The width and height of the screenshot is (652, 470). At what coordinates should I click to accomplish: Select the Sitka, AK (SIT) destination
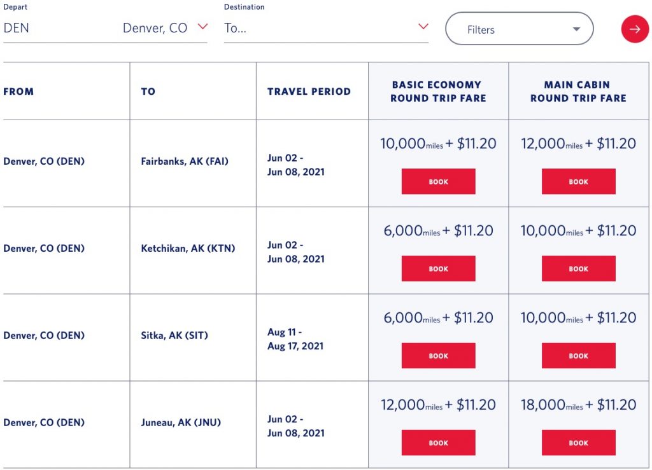coord(174,336)
